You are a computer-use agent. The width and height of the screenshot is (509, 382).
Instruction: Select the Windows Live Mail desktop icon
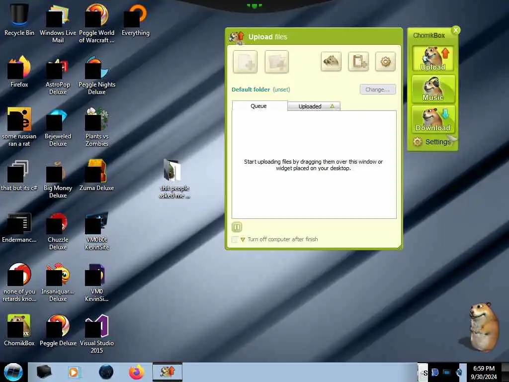click(58, 23)
